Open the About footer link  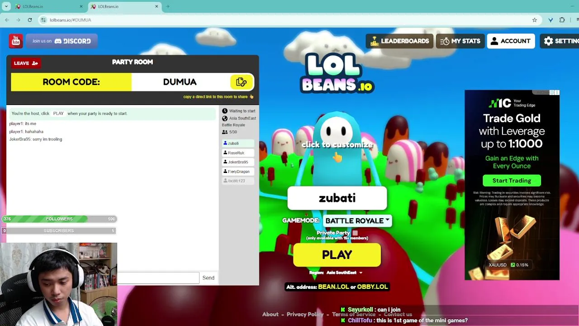271,314
